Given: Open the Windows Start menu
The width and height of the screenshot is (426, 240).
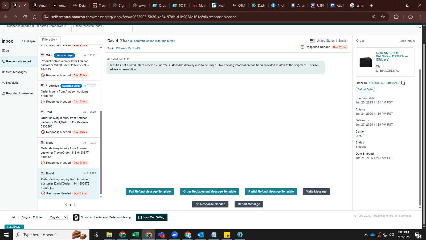Looking at the screenshot, I should pyautogui.click(x=6, y=235).
